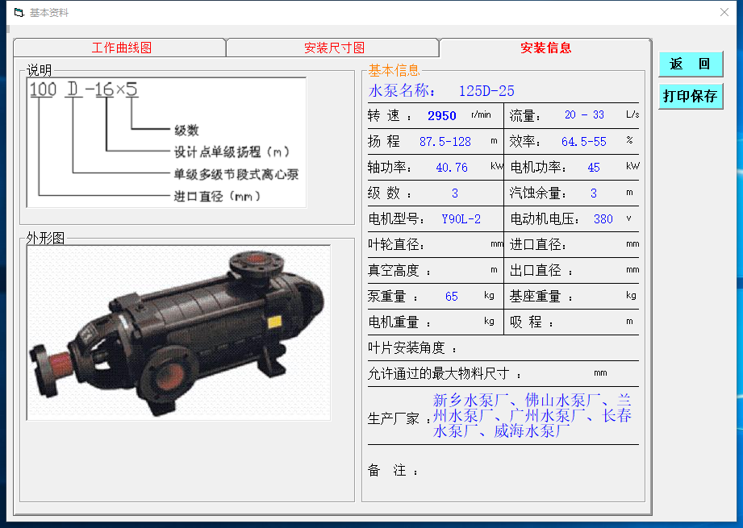Viewport: 743px width, 528px height.
Task: Click the 返回 button
Action: pyautogui.click(x=691, y=64)
